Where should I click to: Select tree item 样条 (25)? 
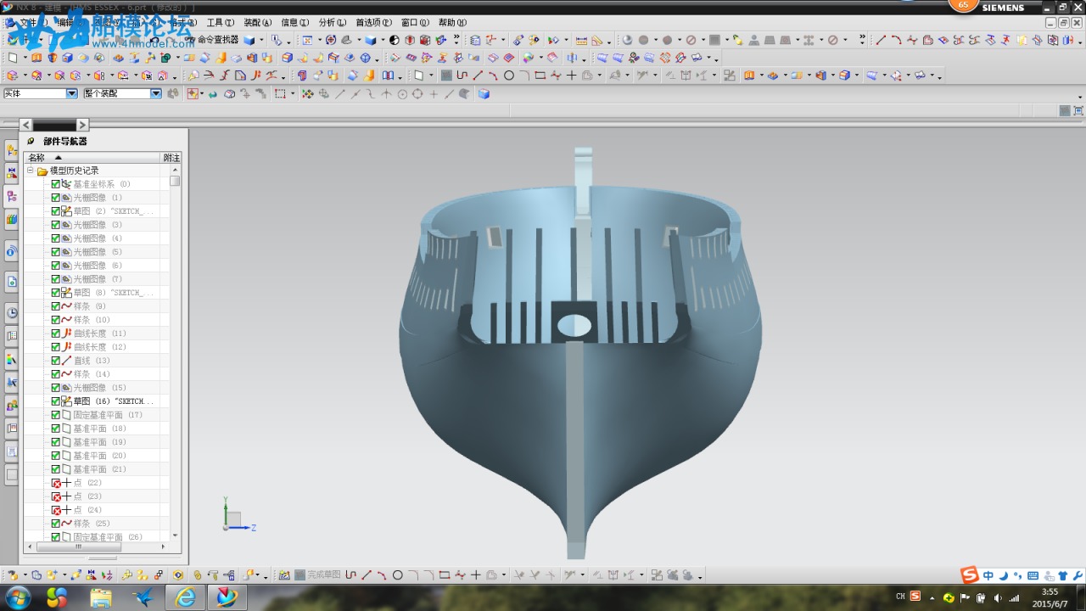(92, 524)
